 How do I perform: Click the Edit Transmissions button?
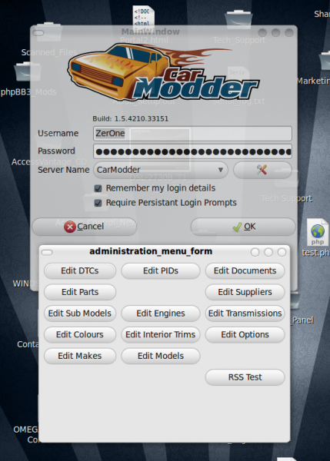[245, 313]
